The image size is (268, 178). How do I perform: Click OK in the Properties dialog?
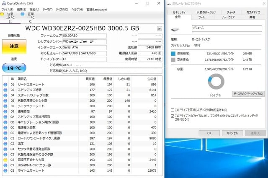pos(209,133)
